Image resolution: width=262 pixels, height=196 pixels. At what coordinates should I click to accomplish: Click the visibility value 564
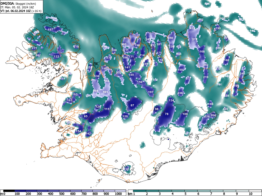coord(95,91)
